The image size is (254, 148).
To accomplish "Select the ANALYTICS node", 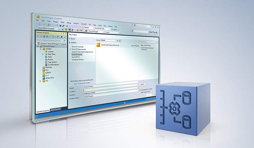I will click(50, 78).
